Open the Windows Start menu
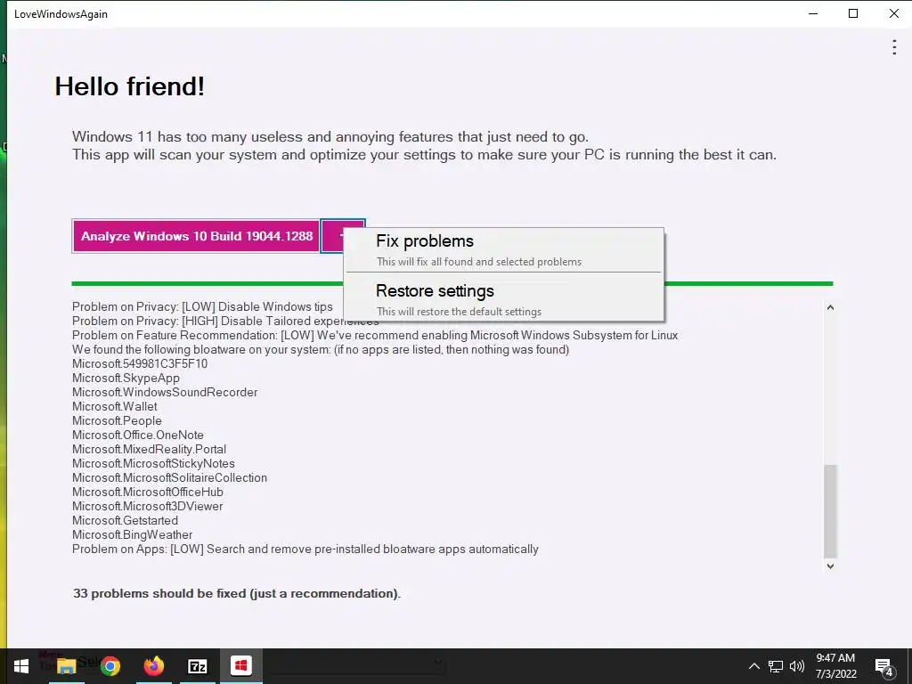 point(21,666)
